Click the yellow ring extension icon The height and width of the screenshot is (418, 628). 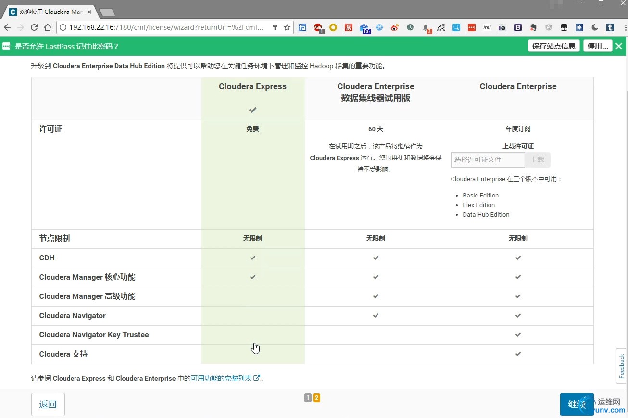(333, 27)
